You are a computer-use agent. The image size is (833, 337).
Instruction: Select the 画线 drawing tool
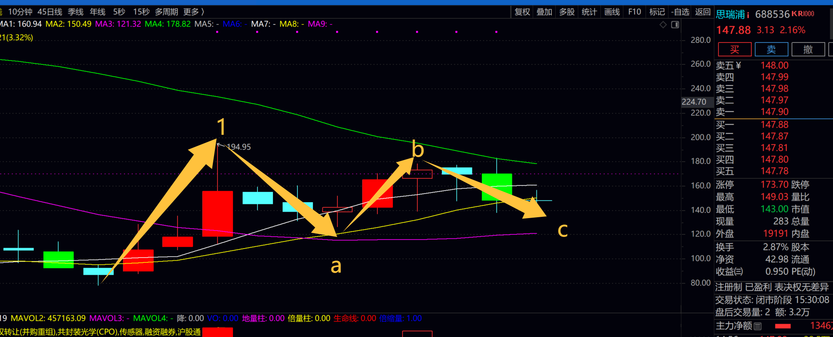click(612, 12)
